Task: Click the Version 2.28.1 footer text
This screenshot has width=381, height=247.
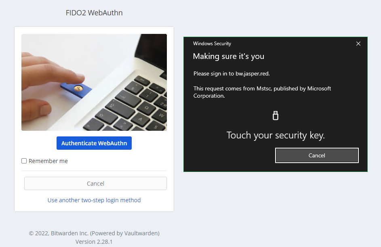Action: [94, 242]
